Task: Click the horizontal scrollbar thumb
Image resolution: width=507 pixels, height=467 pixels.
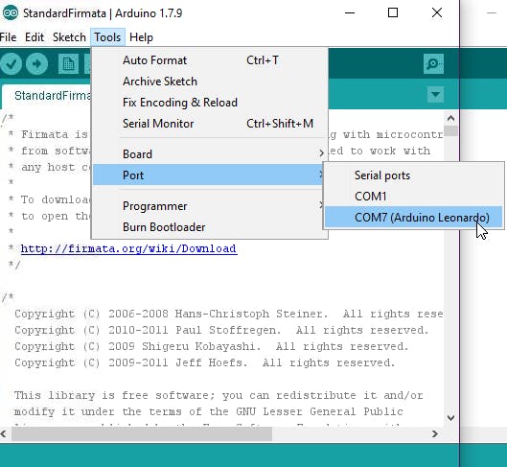Action: pyautogui.click(x=142, y=433)
